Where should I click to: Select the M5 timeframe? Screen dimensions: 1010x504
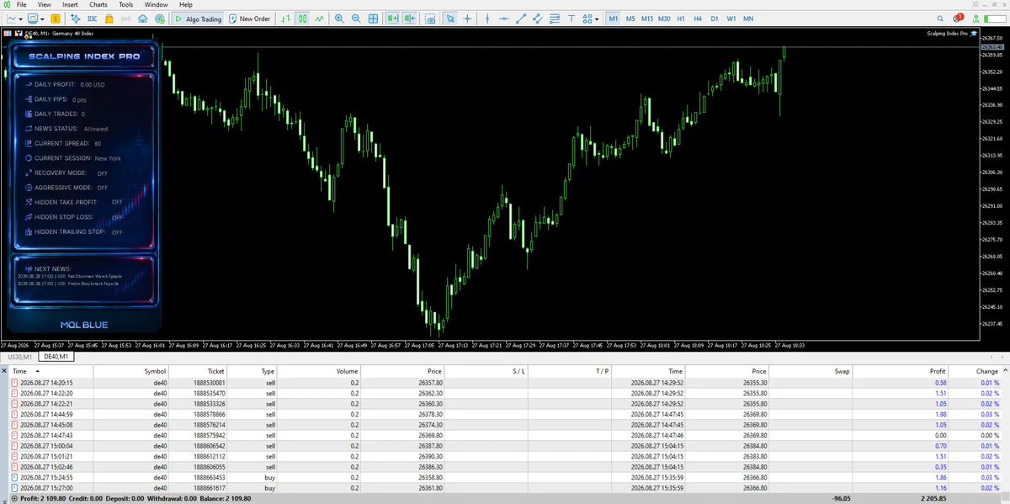(x=630, y=19)
